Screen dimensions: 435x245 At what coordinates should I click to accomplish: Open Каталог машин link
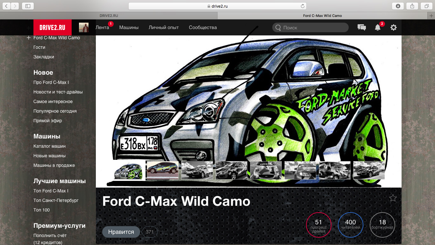[x=50, y=146]
